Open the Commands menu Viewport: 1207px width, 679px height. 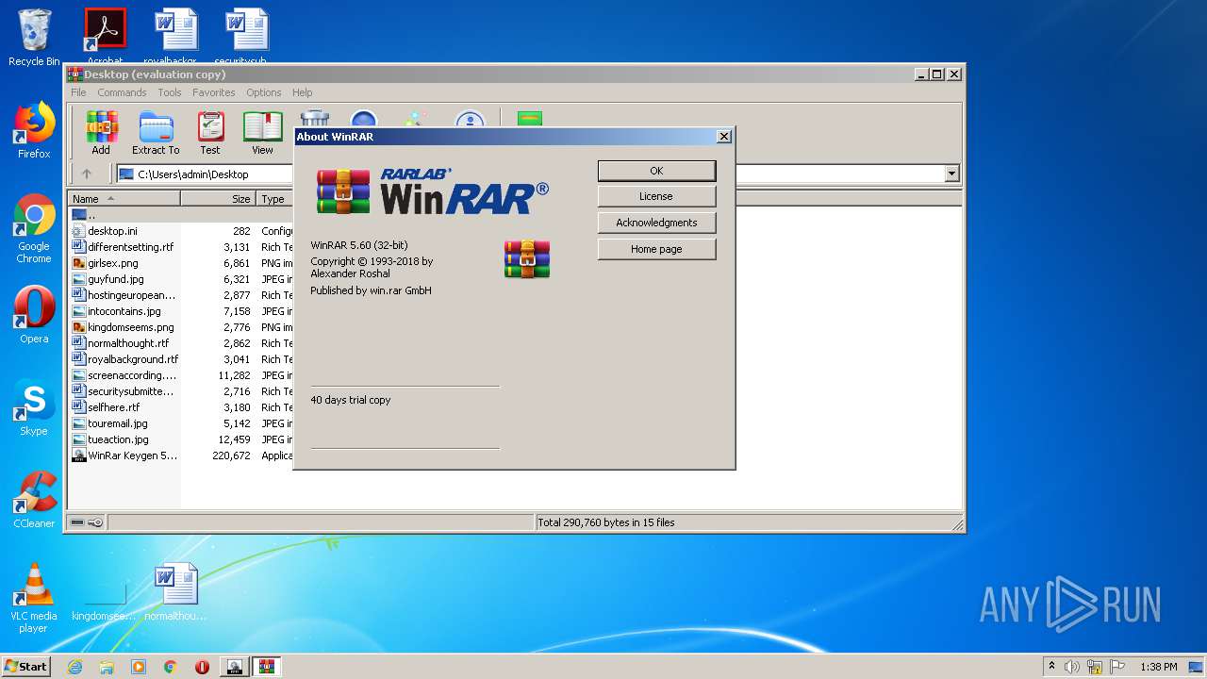click(x=122, y=92)
